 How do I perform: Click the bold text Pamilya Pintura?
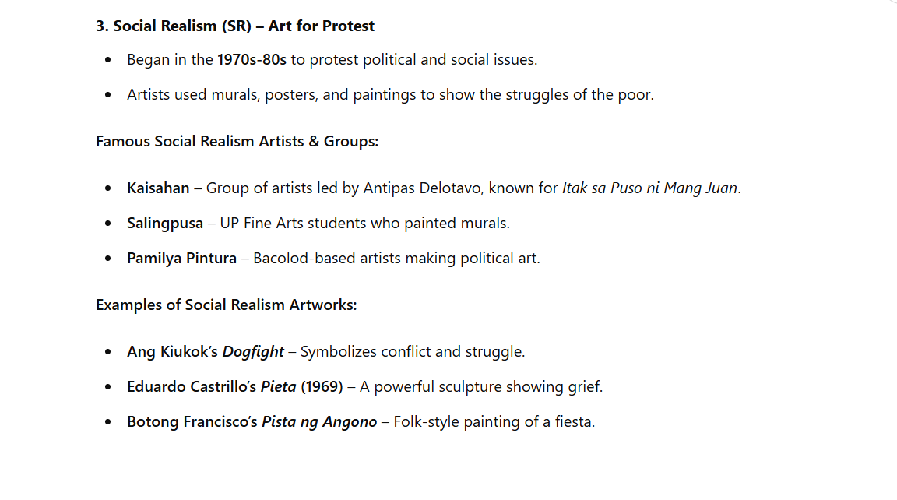click(x=182, y=258)
